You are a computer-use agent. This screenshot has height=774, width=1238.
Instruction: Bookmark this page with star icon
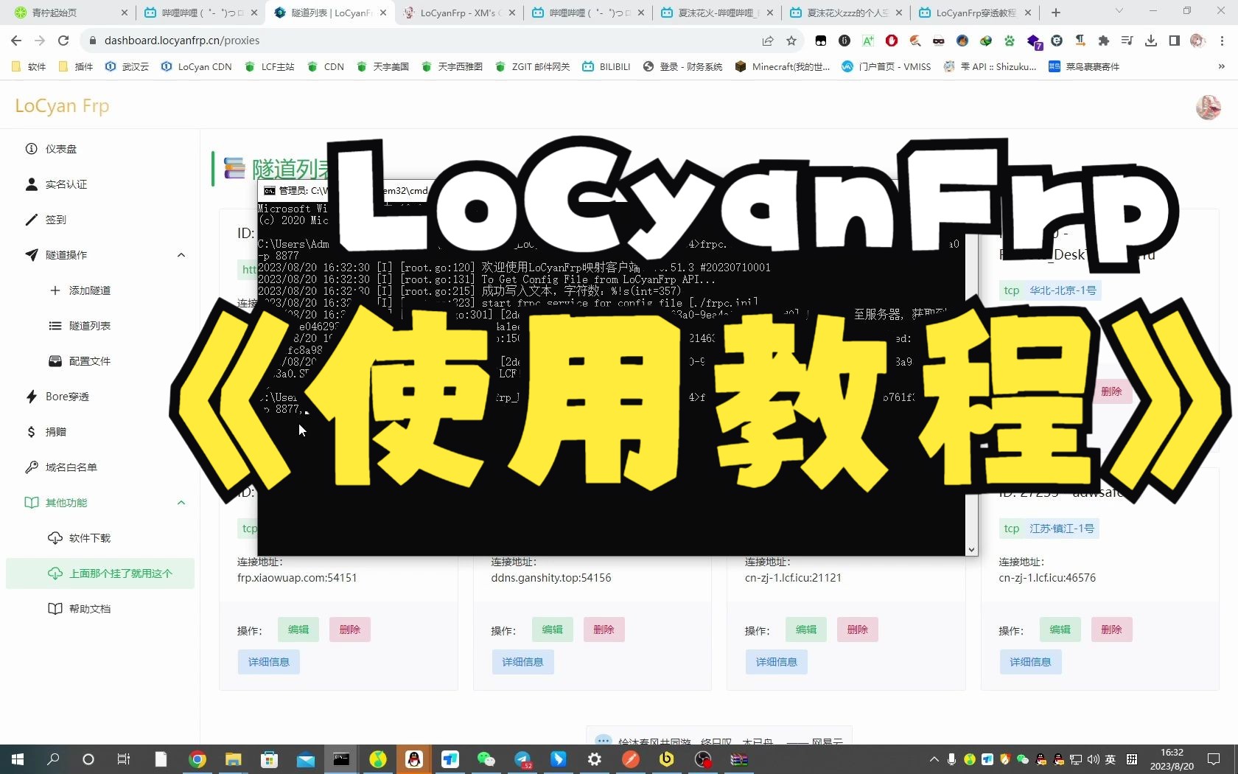pyautogui.click(x=791, y=41)
